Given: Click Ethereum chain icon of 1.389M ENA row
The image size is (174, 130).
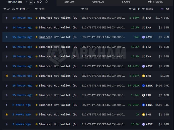Looking at the screenshot, I should click(7, 18).
